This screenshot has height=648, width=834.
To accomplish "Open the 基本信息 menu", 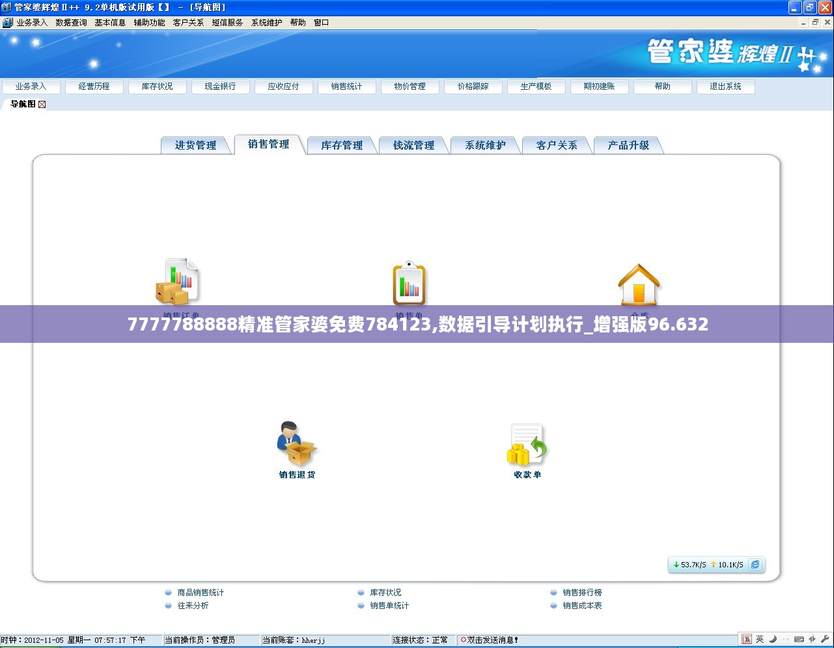I will [110, 23].
